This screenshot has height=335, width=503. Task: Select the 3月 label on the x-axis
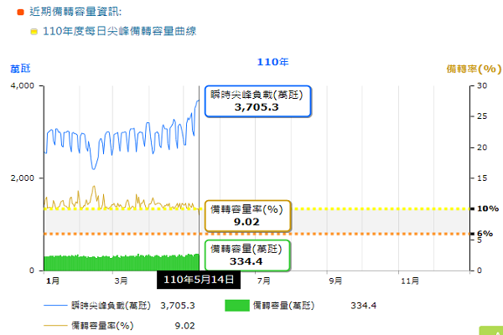[122, 280]
